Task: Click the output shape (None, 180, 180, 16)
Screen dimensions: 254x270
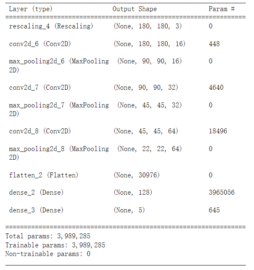Action: pyautogui.click(x=150, y=44)
